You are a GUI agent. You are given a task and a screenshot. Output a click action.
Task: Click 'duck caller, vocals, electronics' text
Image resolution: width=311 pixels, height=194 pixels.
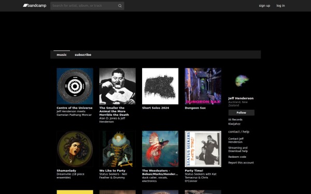coord(154,180)
